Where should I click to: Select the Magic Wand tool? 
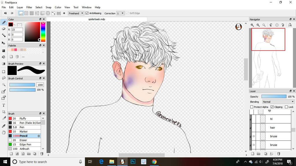3,85
